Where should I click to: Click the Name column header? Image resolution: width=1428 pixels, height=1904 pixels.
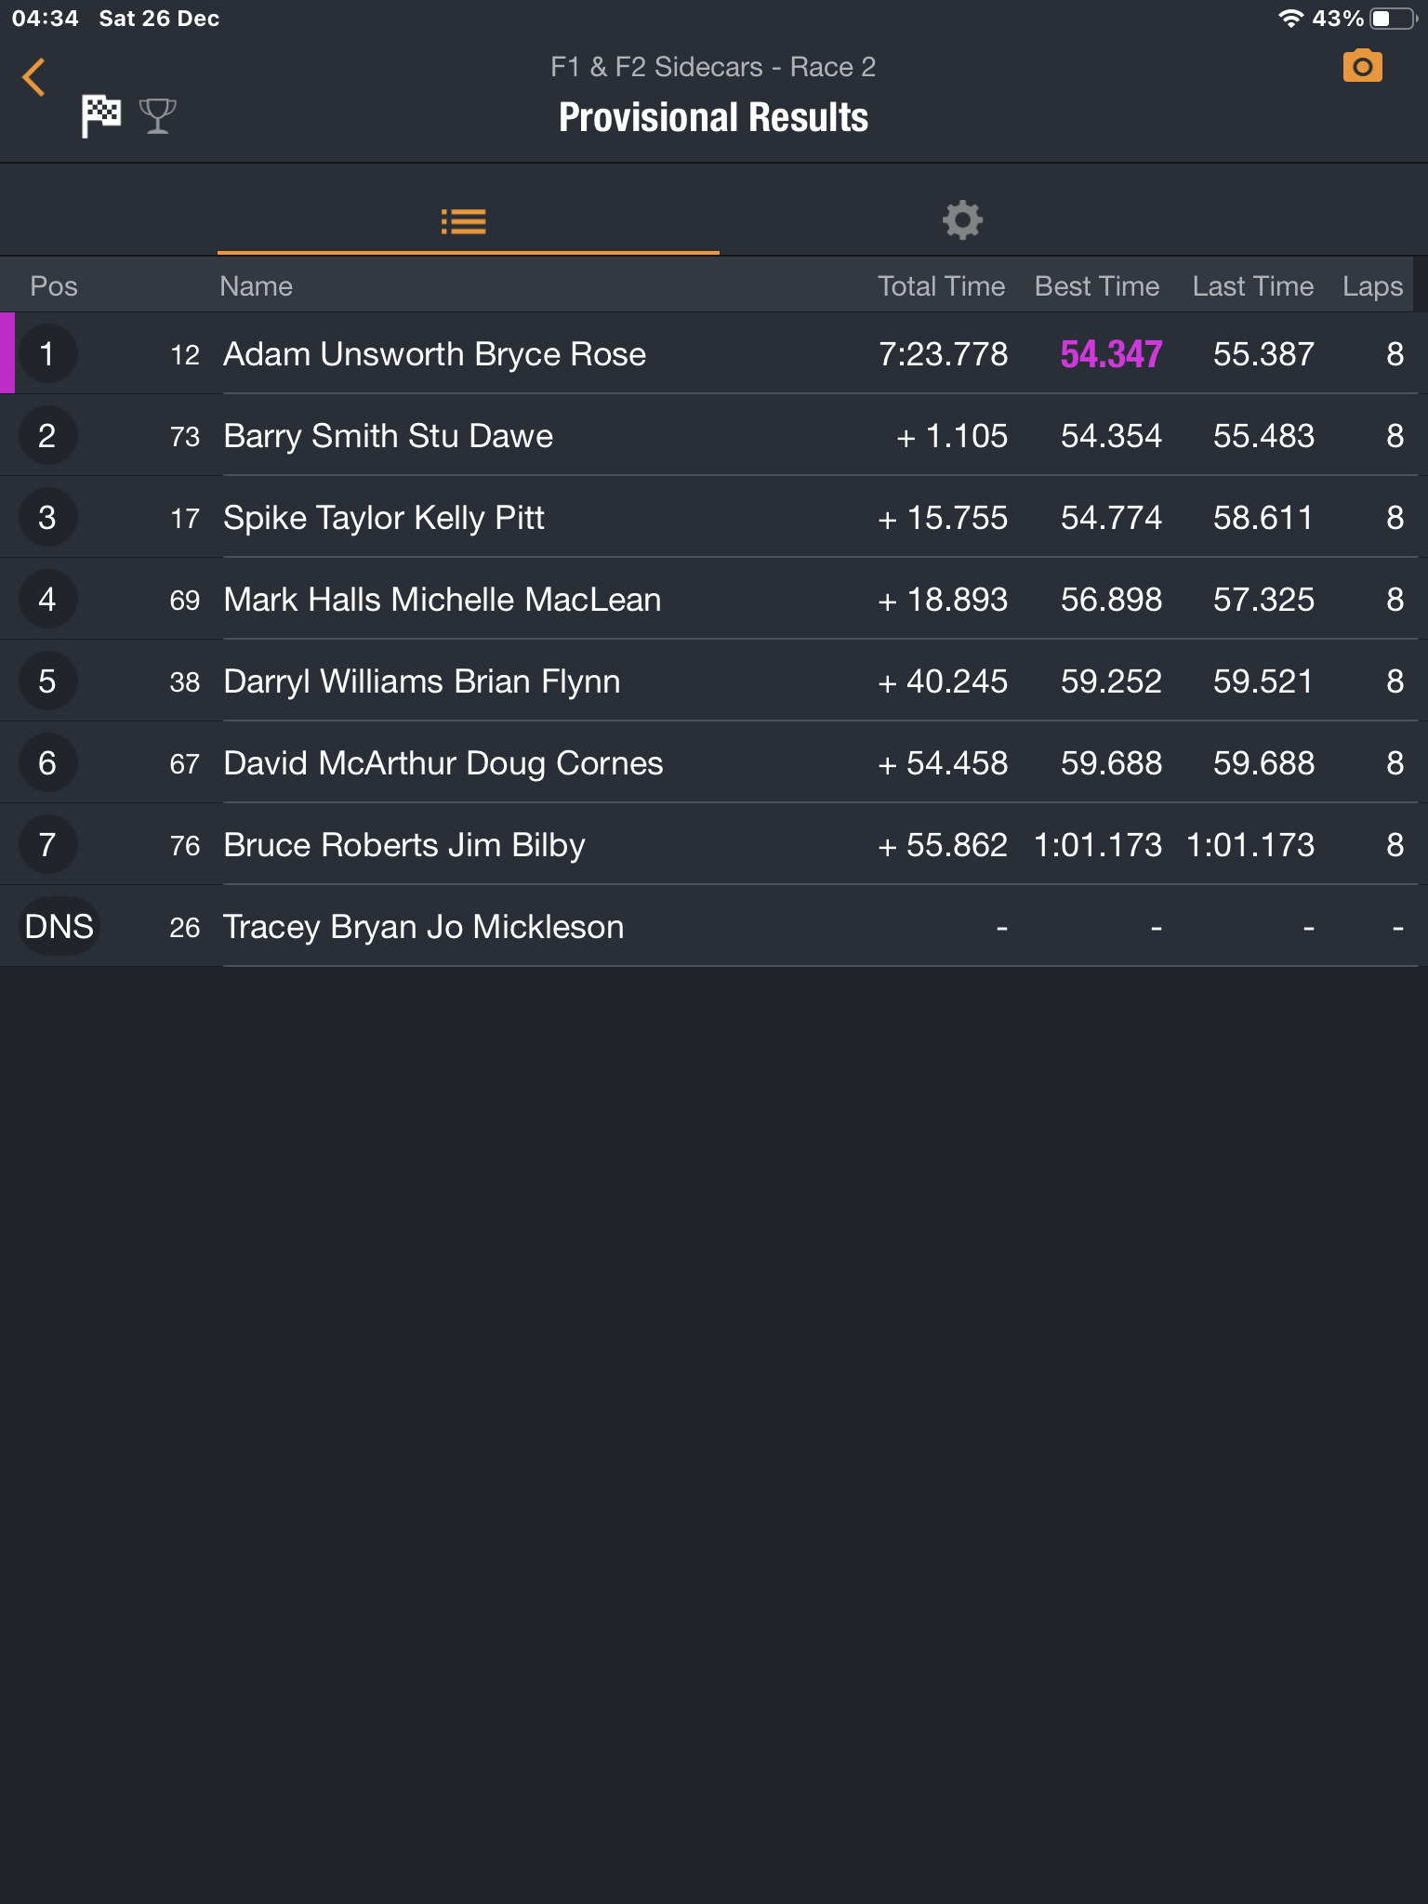point(256,286)
